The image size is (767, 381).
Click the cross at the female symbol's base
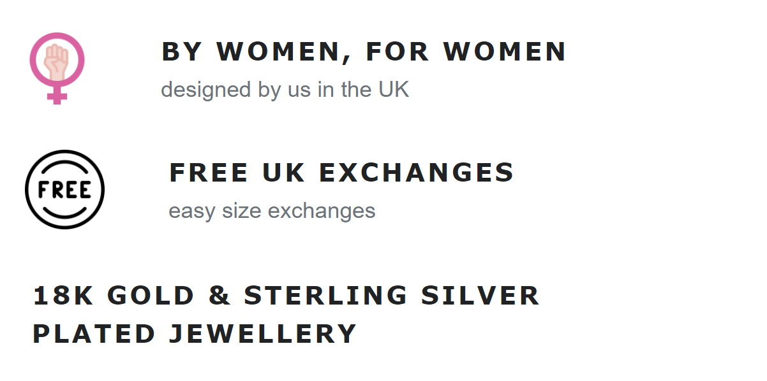[x=57, y=95]
